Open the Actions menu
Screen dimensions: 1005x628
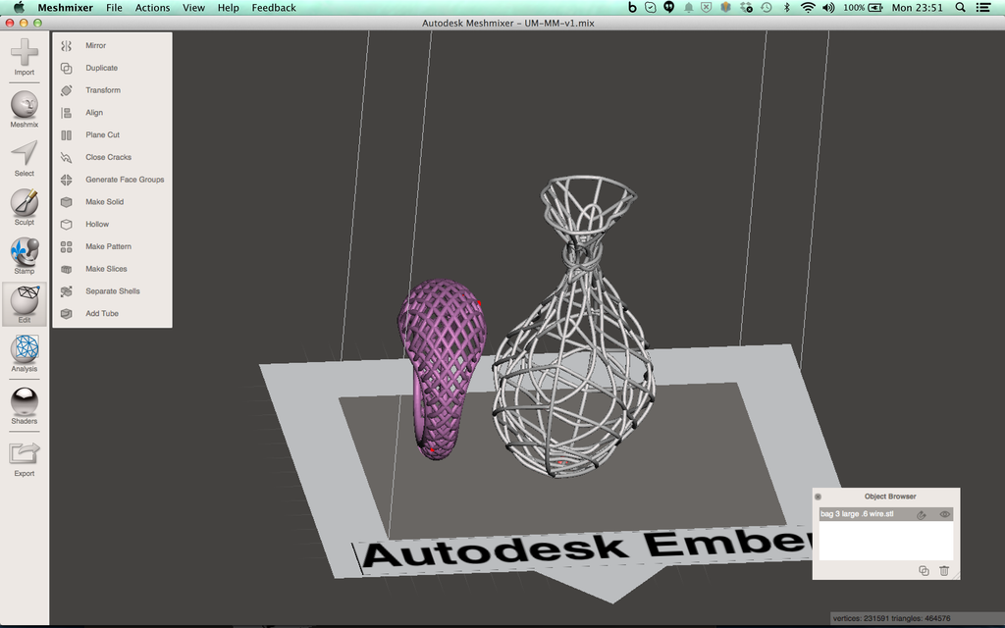pyautogui.click(x=152, y=8)
